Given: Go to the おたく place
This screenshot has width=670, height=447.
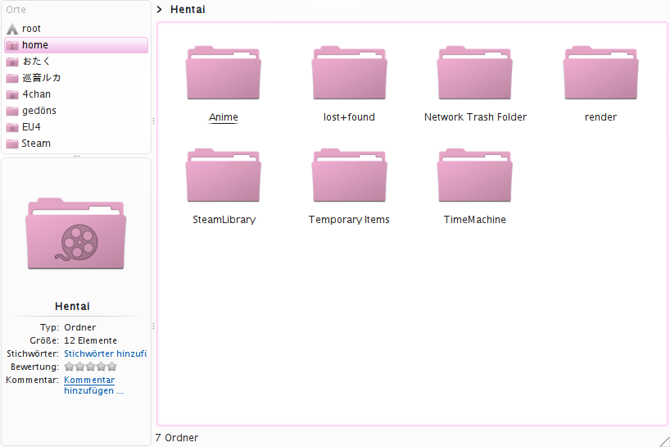Looking at the screenshot, I should pyautogui.click(x=76, y=62).
